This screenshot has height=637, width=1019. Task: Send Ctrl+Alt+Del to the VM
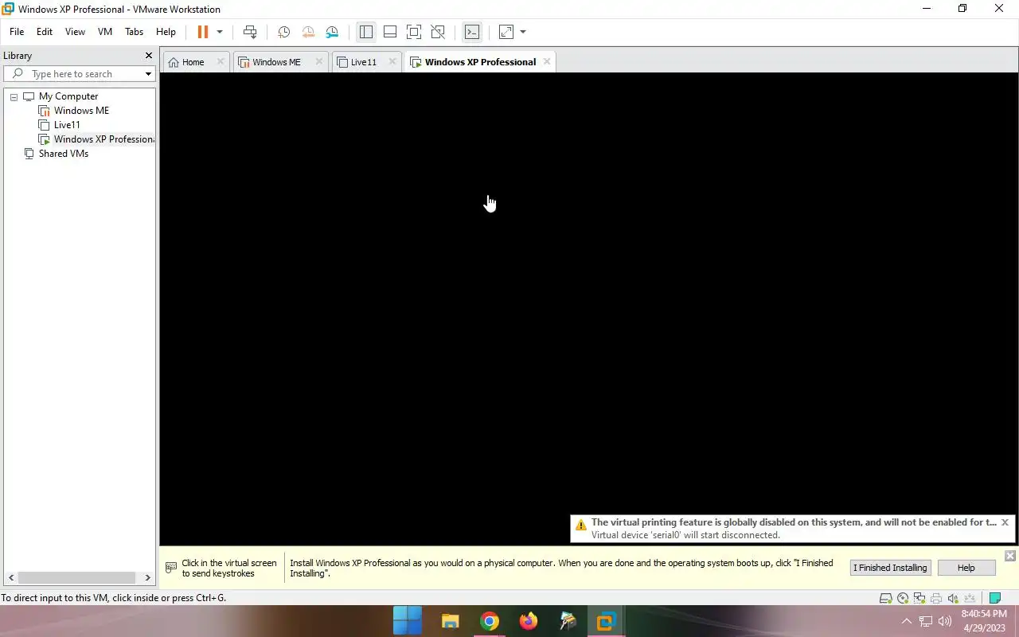tap(250, 32)
